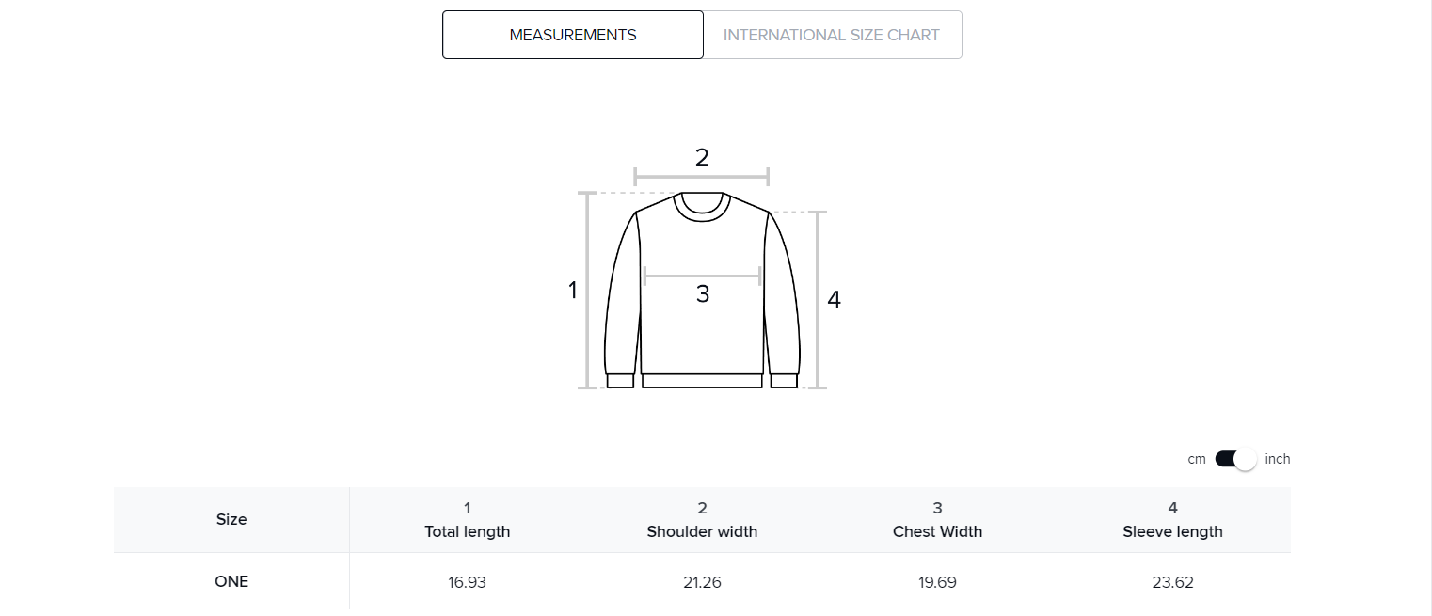Click the 23.62 sleeve length value
Screen dimensions: 1432x616
click(x=1172, y=582)
